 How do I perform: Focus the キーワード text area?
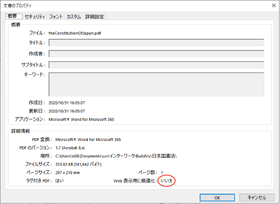(156, 84)
